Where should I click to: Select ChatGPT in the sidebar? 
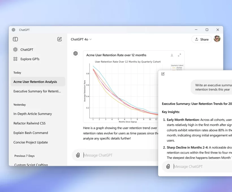(x=27, y=50)
